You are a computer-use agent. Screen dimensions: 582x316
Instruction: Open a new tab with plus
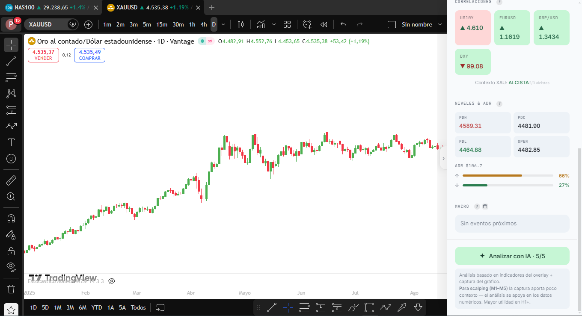(x=211, y=7)
